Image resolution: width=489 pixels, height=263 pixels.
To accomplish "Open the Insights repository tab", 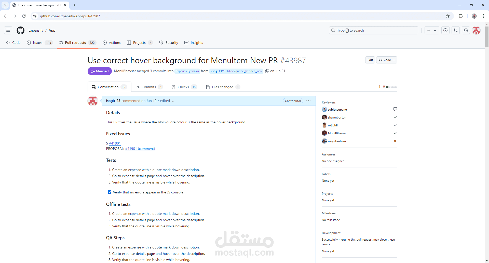I will pyautogui.click(x=194, y=43).
